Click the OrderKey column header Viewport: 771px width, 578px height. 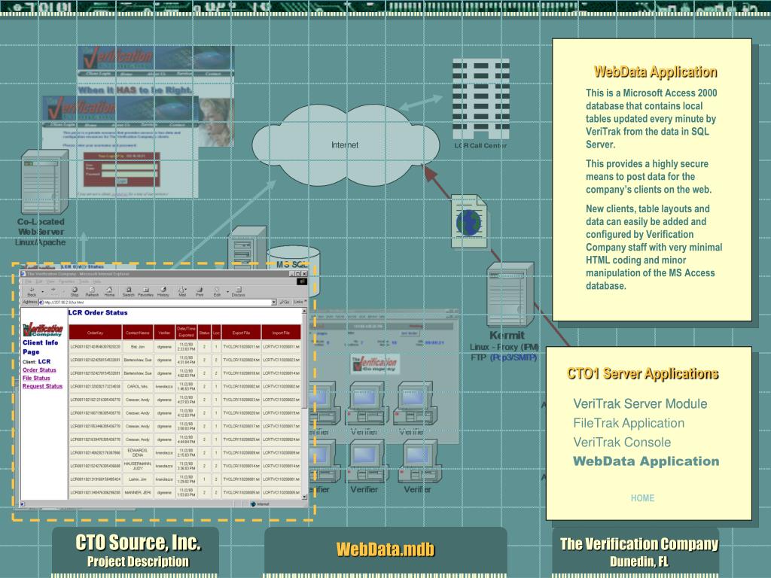[x=95, y=332]
